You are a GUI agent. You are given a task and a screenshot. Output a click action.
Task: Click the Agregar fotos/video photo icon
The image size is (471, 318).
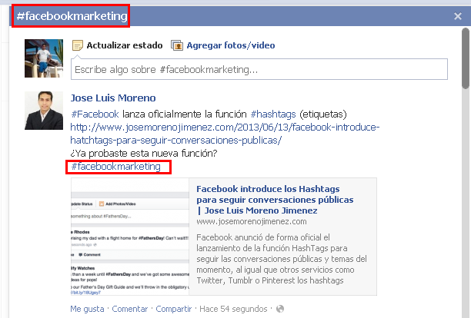pos(177,45)
